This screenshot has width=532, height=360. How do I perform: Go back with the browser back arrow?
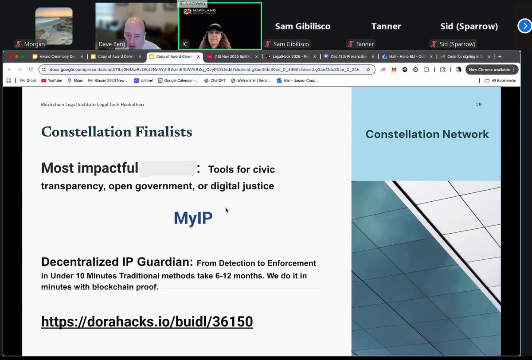pyautogui.click(x=9, y=70)
